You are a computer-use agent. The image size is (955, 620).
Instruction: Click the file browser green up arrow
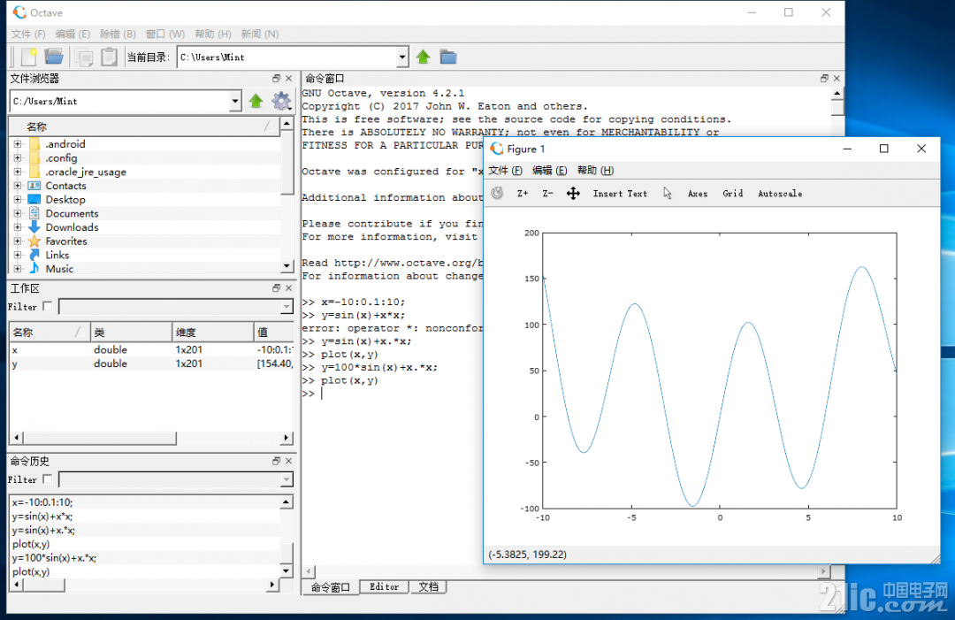[x=256, y=101]
